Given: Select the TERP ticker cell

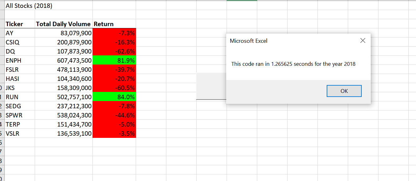Looking at the screenshot, I should tap(20, 124).
